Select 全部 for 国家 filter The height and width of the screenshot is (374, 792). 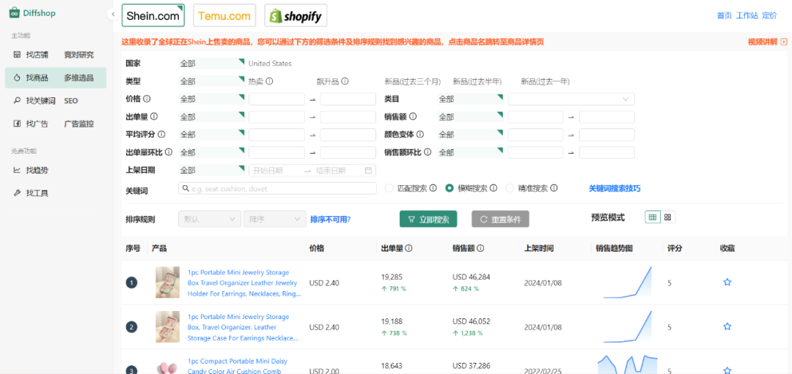[211, 64]
